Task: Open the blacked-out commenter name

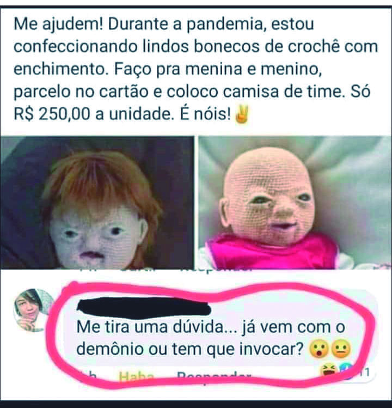Action: coord(144,308)
